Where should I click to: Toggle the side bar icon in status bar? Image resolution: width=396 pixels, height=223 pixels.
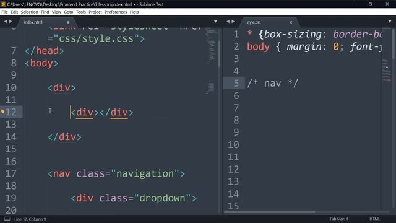[7, 219]
